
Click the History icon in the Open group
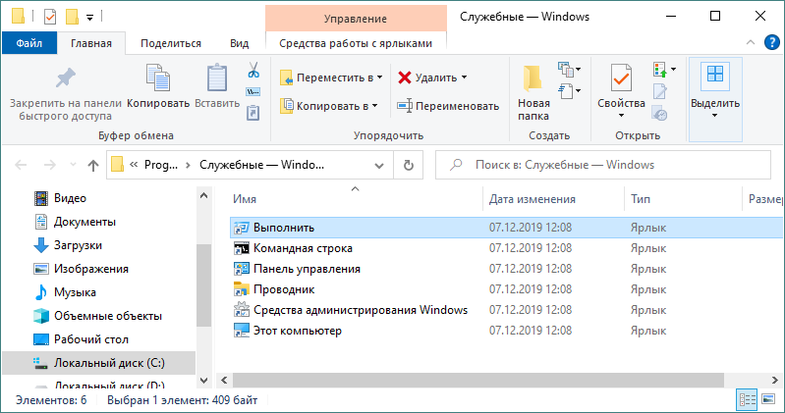pos(660,114)
